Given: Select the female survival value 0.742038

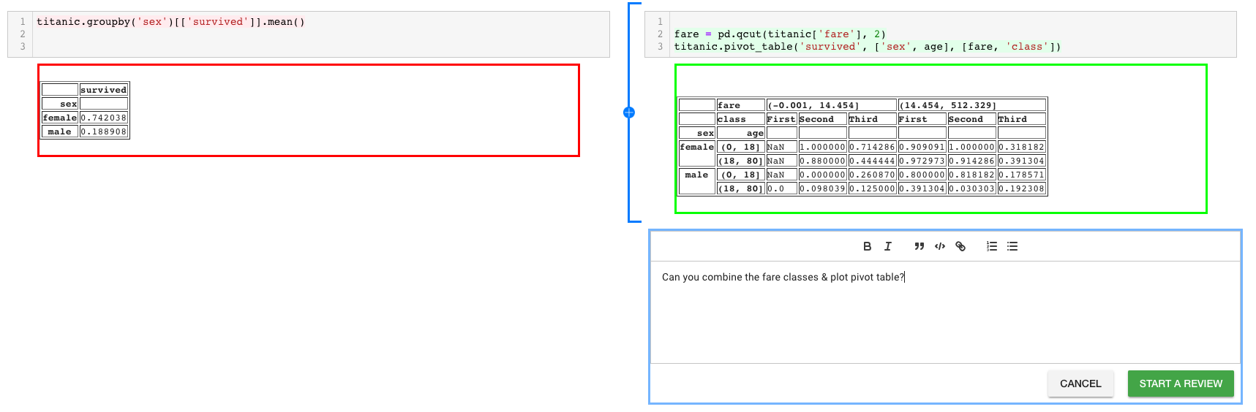Looking at the screenshot, I should (x=103, y=118).
